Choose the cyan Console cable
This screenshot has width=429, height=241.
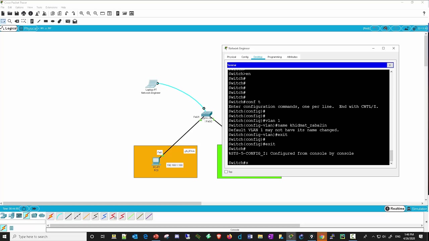(59, 217)
